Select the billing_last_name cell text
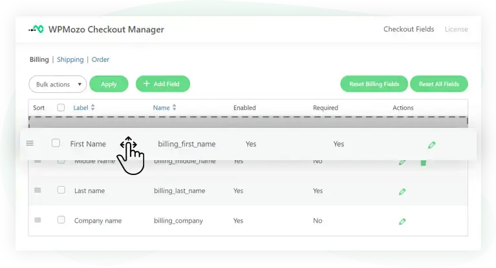The width and height of the screenshot is (496, 268). tap(179, 191)
